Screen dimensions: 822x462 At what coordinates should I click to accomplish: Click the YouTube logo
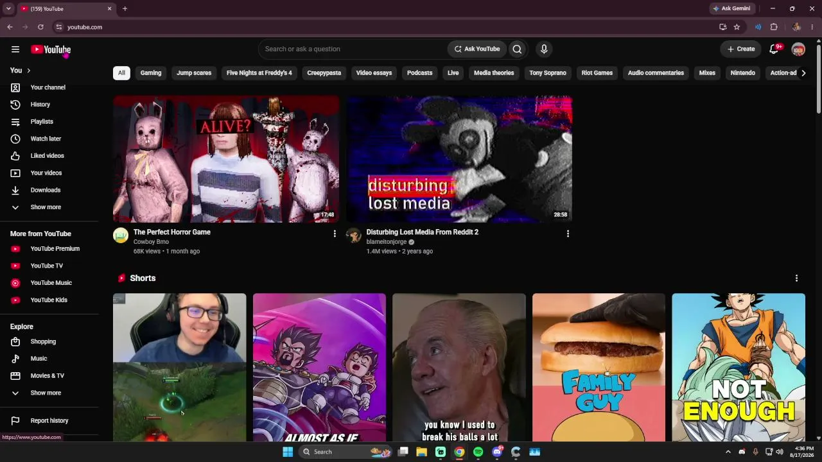(x=51, y=49)
